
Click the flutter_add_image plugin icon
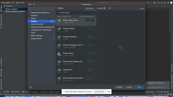point(59,21)
